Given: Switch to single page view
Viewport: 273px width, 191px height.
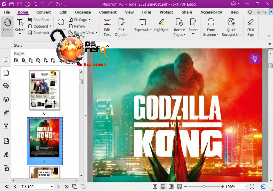Looking at the screenshot, I should (155, 187).
